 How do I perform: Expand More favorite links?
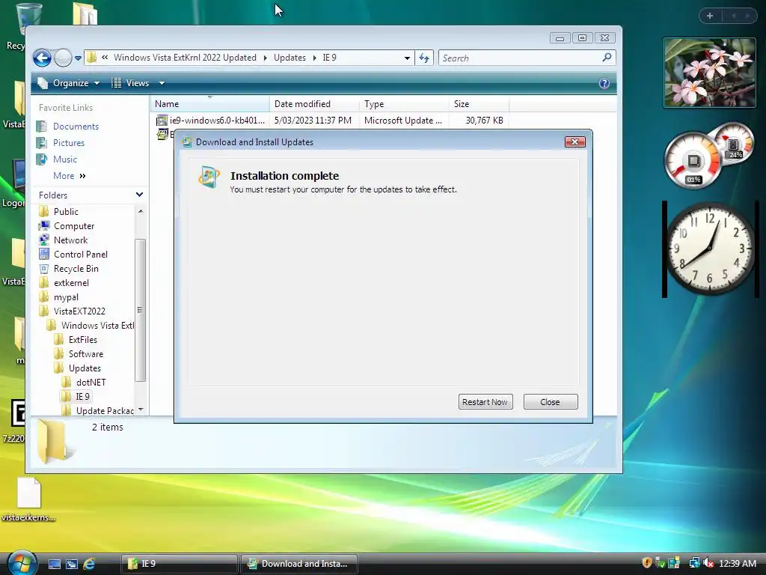[x=70, y=175]
